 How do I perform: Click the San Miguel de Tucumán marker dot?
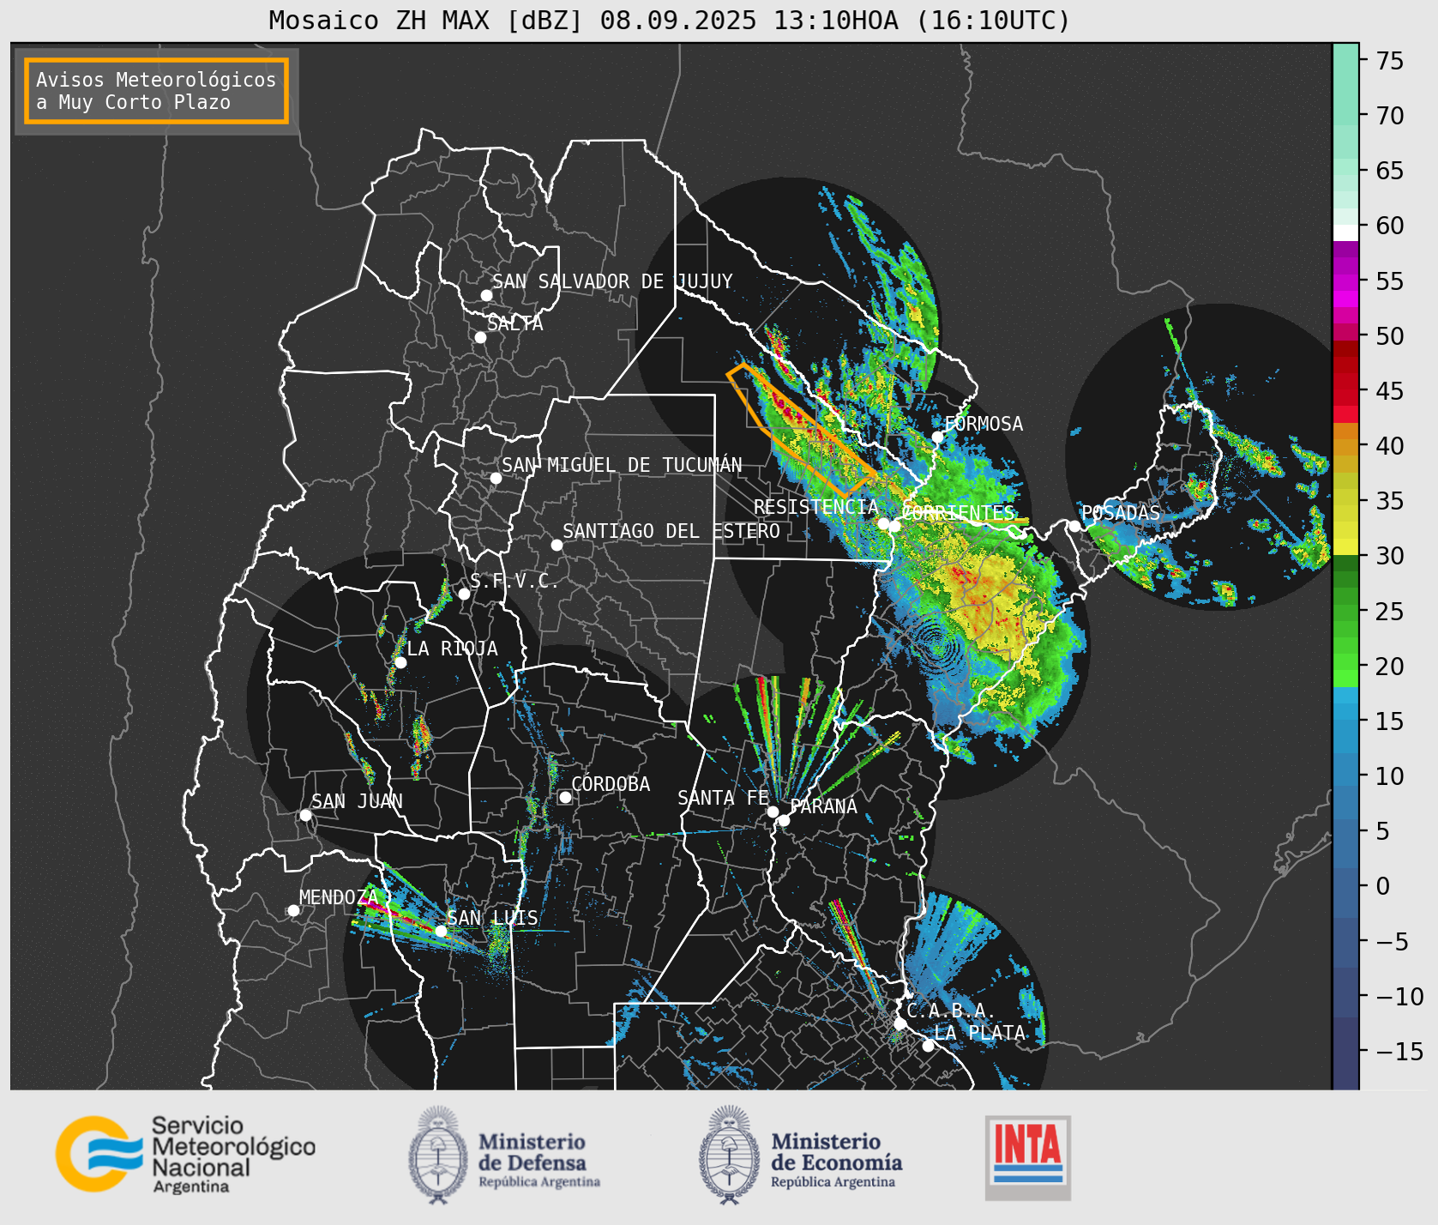tap(496, 478)
